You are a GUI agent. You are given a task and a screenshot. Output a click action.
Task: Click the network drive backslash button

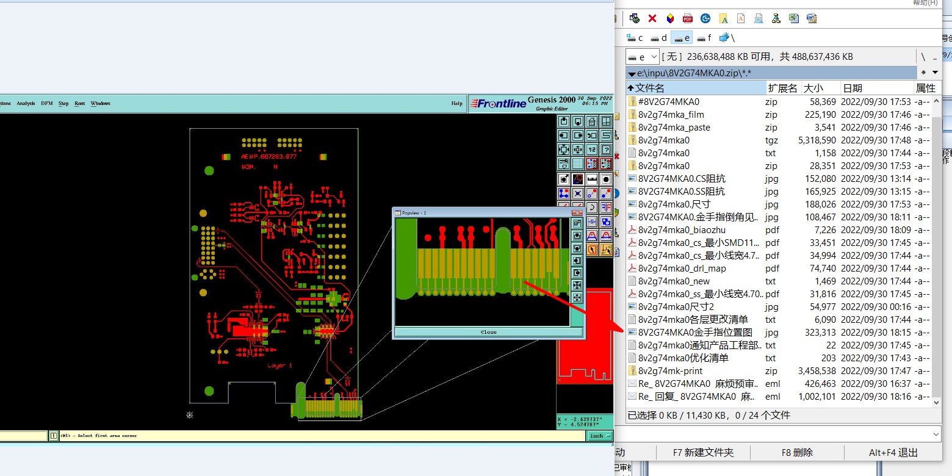(727, 38)
